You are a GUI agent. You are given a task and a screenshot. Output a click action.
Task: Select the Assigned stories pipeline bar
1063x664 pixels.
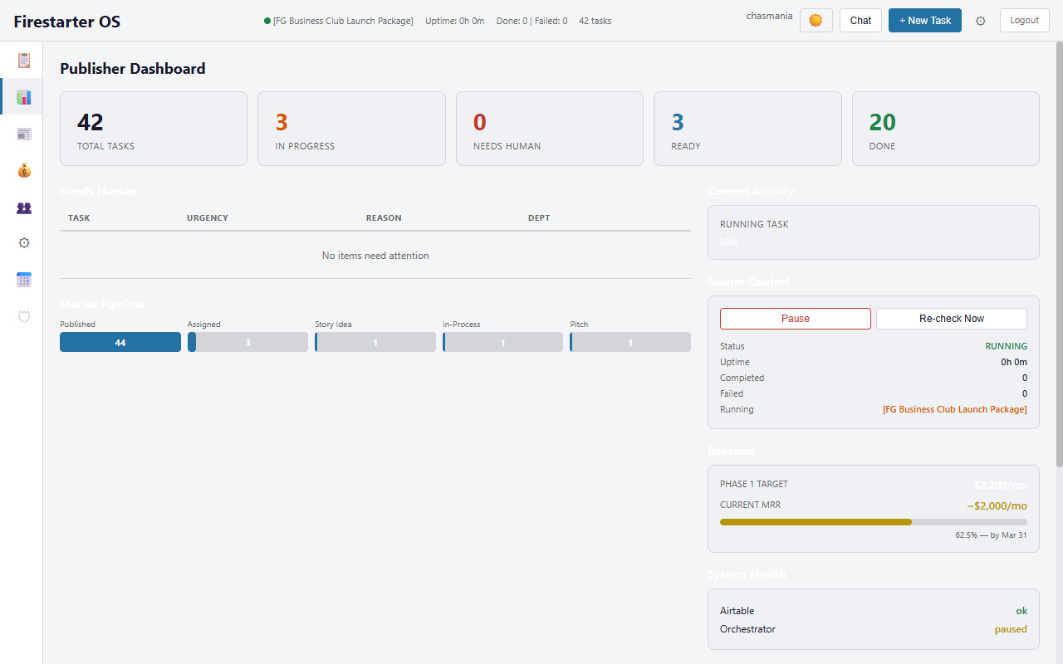click(247, 342)
